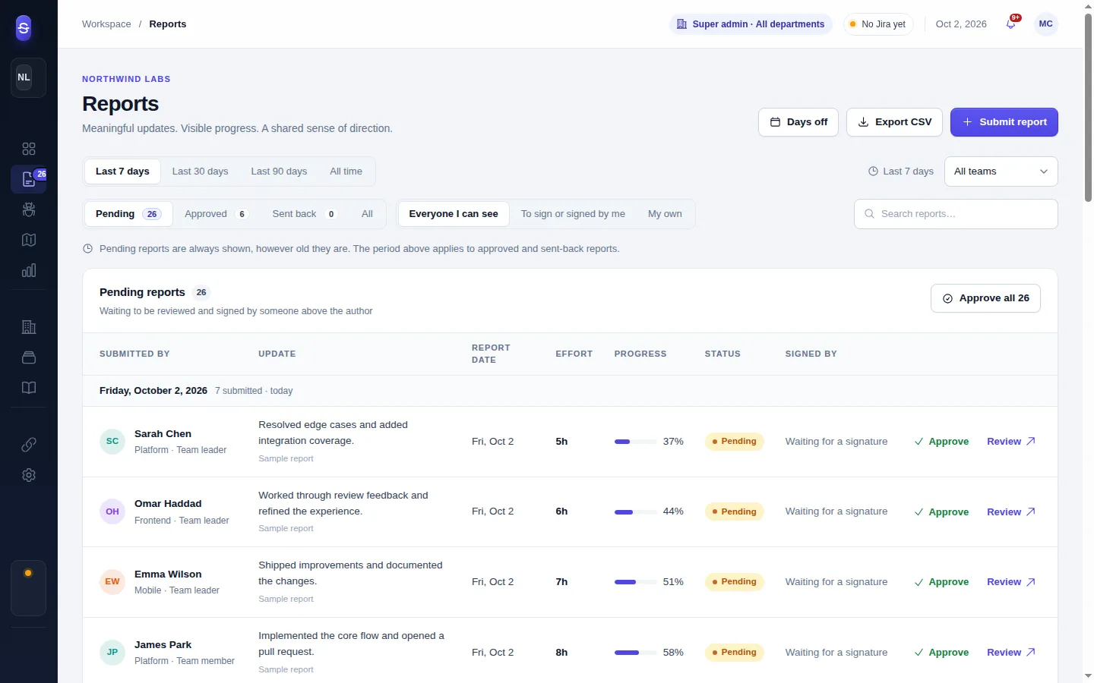
Task: Click Emma Wilson's 51% progress bar
Action: [x=635, y=582]
